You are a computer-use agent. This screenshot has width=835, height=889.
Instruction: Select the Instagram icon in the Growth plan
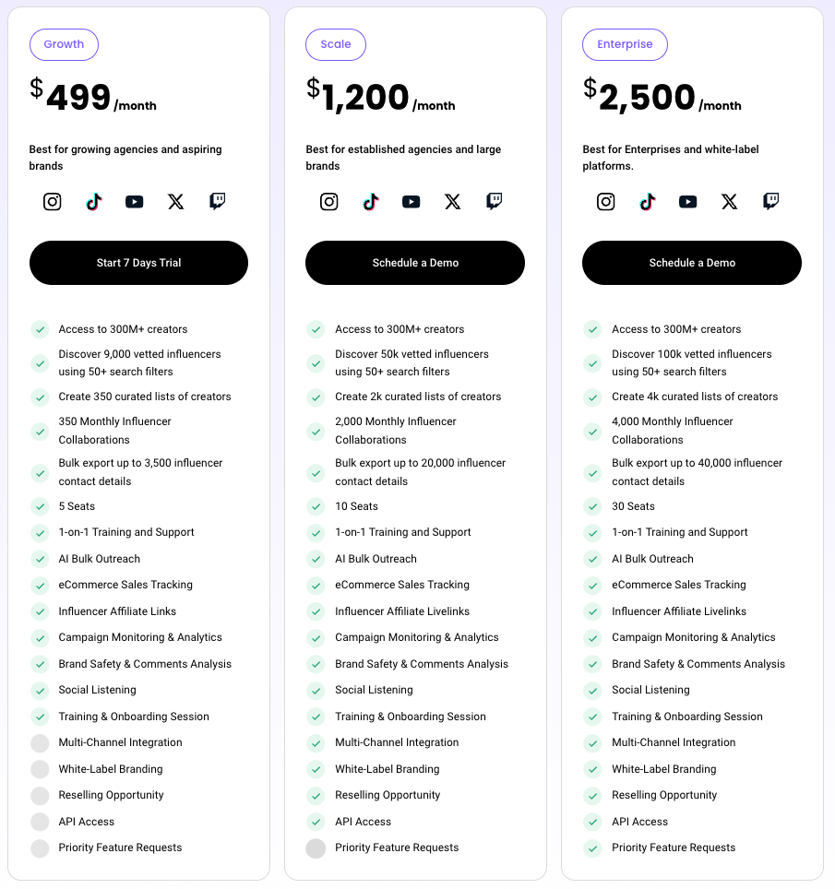click(x=52, y=201)
